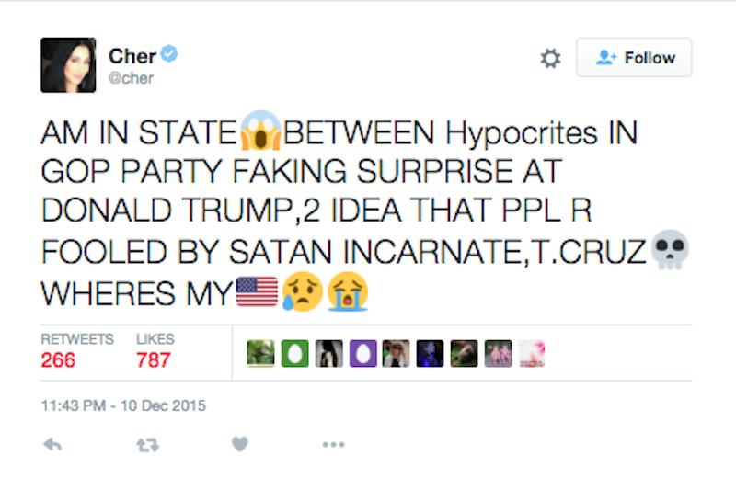This screenshot has height=490, width=736.
Task: Click the first liker avatar in the row
Action: pos(262,354)
